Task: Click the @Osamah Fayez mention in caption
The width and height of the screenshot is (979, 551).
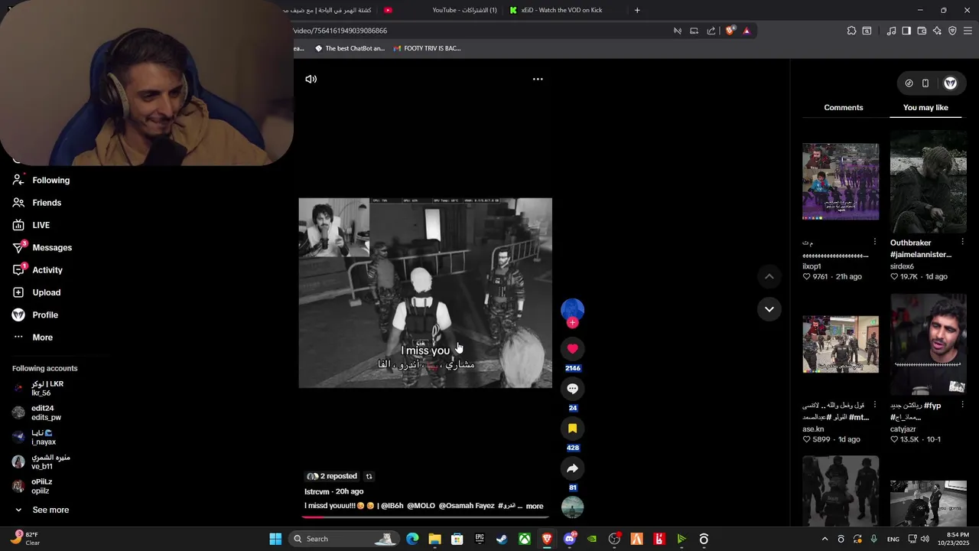Action: 467,506
